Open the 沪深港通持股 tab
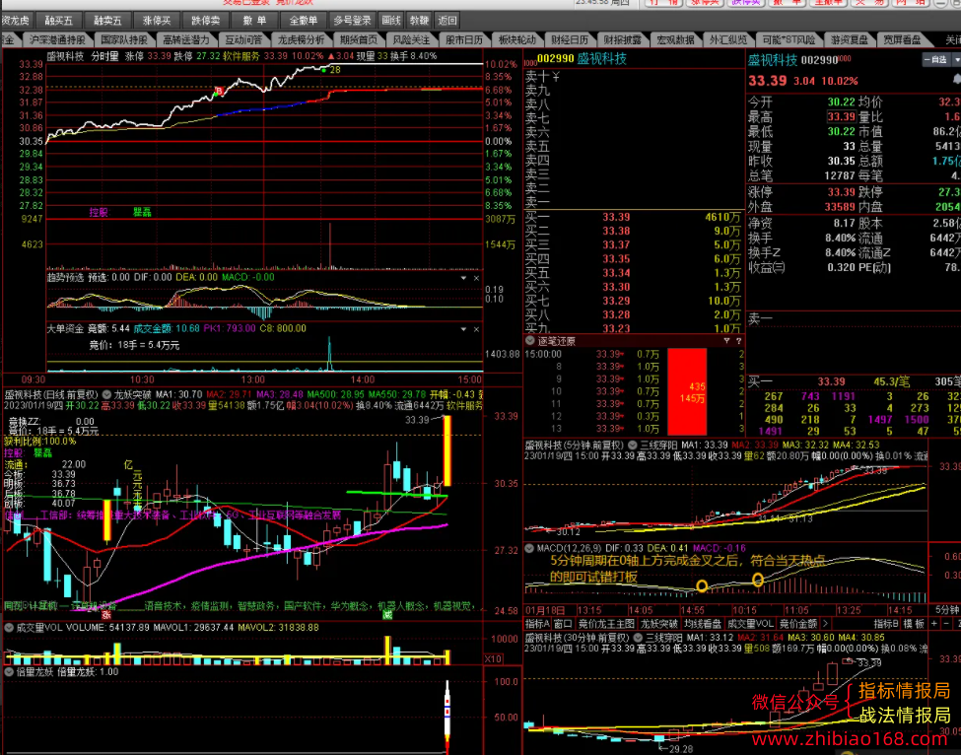The image size is (961, 755). (x=57, y=39)
